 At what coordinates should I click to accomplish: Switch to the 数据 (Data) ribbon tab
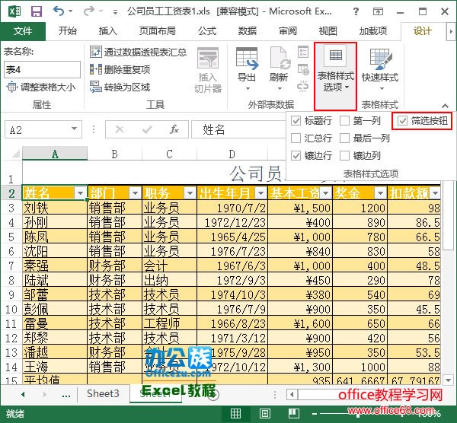[247, 31]
